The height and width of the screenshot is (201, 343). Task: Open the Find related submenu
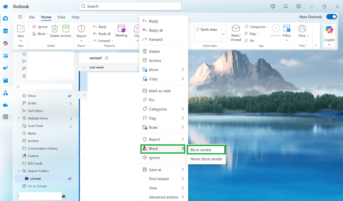(163, 179)
